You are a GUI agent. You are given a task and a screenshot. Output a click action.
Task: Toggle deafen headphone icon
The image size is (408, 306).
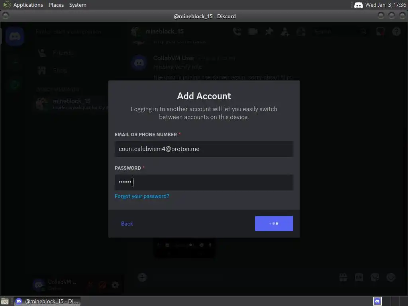coord(102,285)
